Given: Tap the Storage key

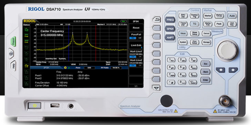Looking at the screenshot, I should click(206, 42).
